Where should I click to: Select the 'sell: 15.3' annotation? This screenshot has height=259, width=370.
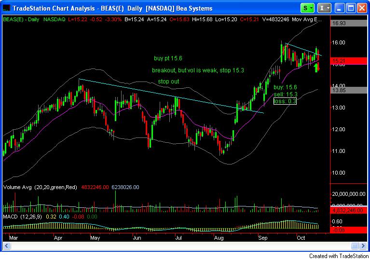286,95
